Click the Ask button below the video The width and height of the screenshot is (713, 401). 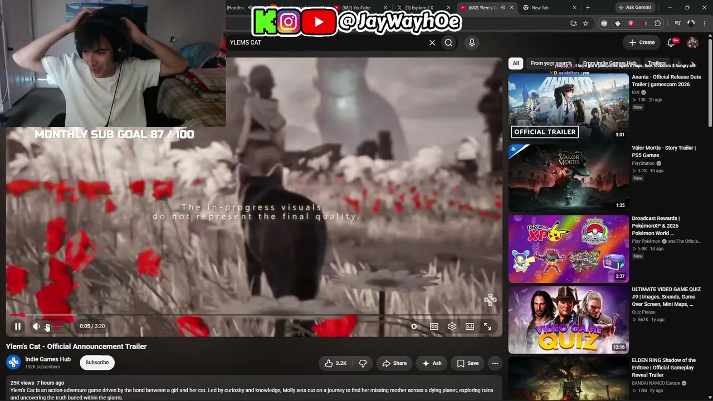tap(432, 363)
